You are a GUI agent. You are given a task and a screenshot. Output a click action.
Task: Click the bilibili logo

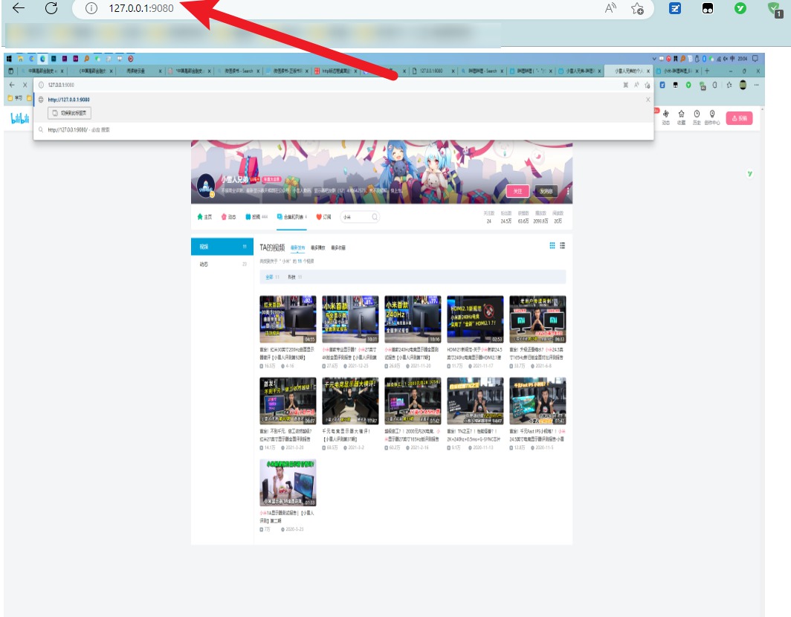pos(19,118)
